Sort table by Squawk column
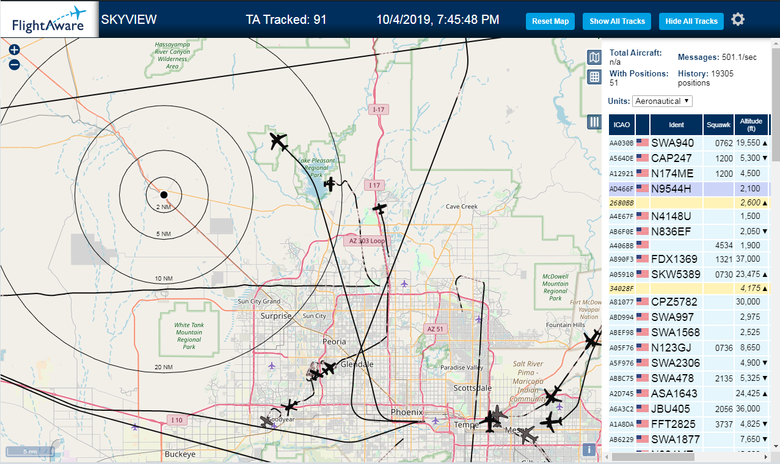This screenshot has width=780, height=464. pos(718,125)
